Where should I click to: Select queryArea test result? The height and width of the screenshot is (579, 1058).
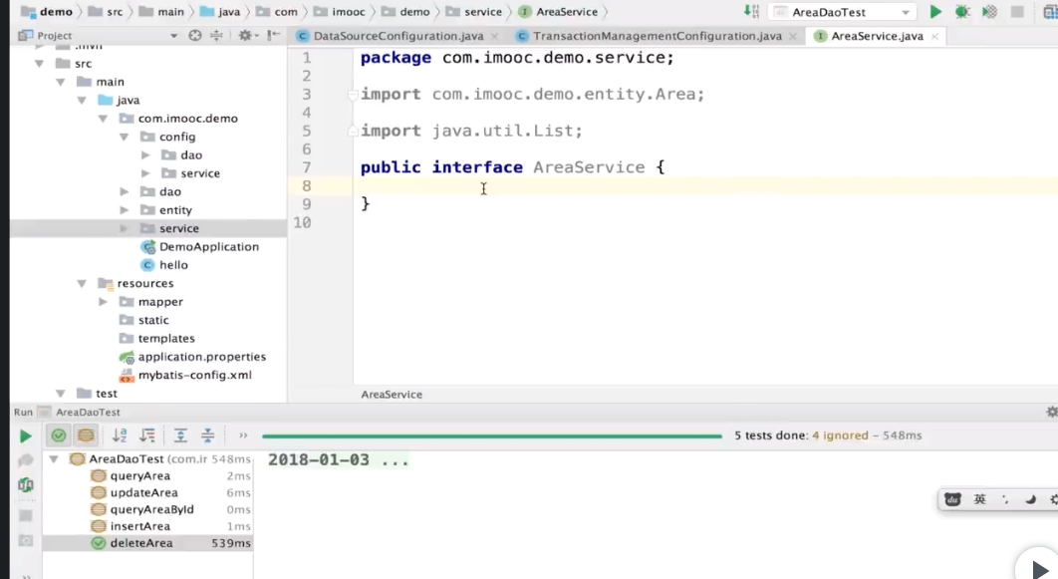[x=140, y=475]
